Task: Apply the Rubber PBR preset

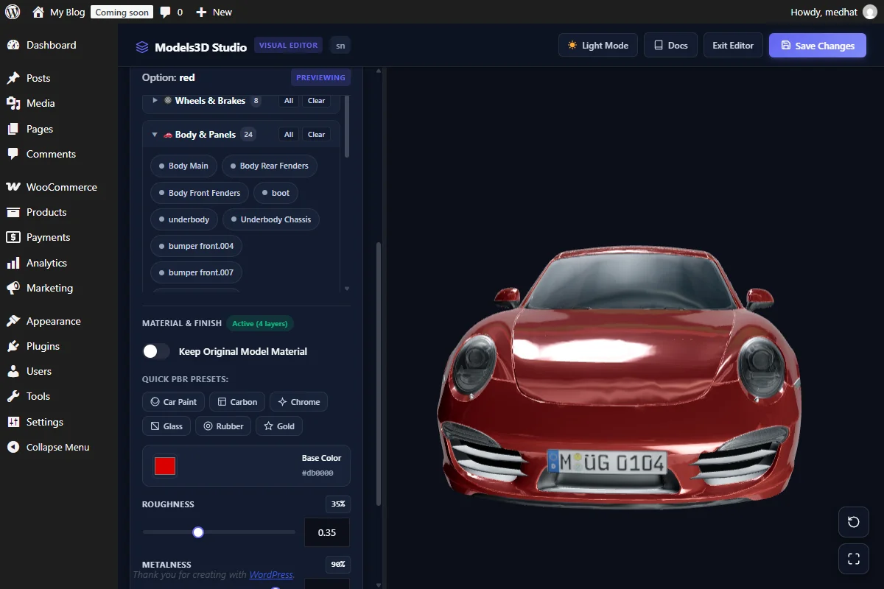Action: coord(223,426)
